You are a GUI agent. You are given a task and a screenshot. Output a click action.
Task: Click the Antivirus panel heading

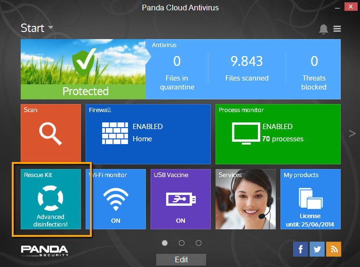coord(164,45)
